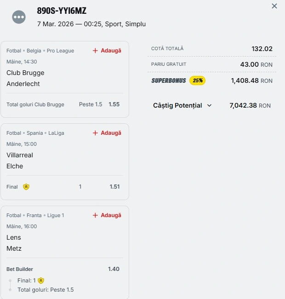Select the Bet Builder 1.40 odds
Viewport: 285px width, 299px height.
(114, 269)
